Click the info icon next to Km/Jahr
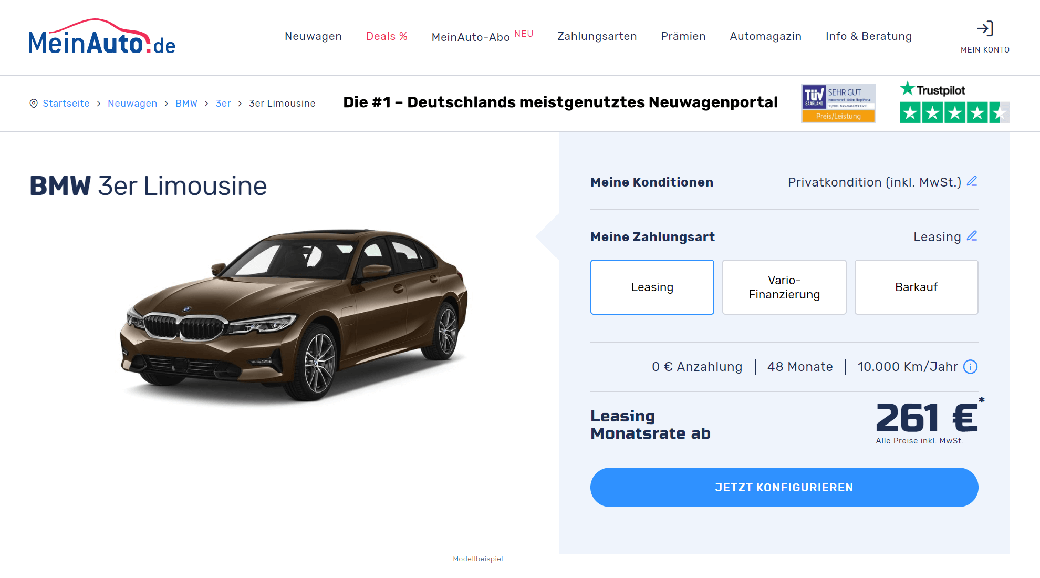Viewport: 1040px width, 578px height. tap(971, 367)
